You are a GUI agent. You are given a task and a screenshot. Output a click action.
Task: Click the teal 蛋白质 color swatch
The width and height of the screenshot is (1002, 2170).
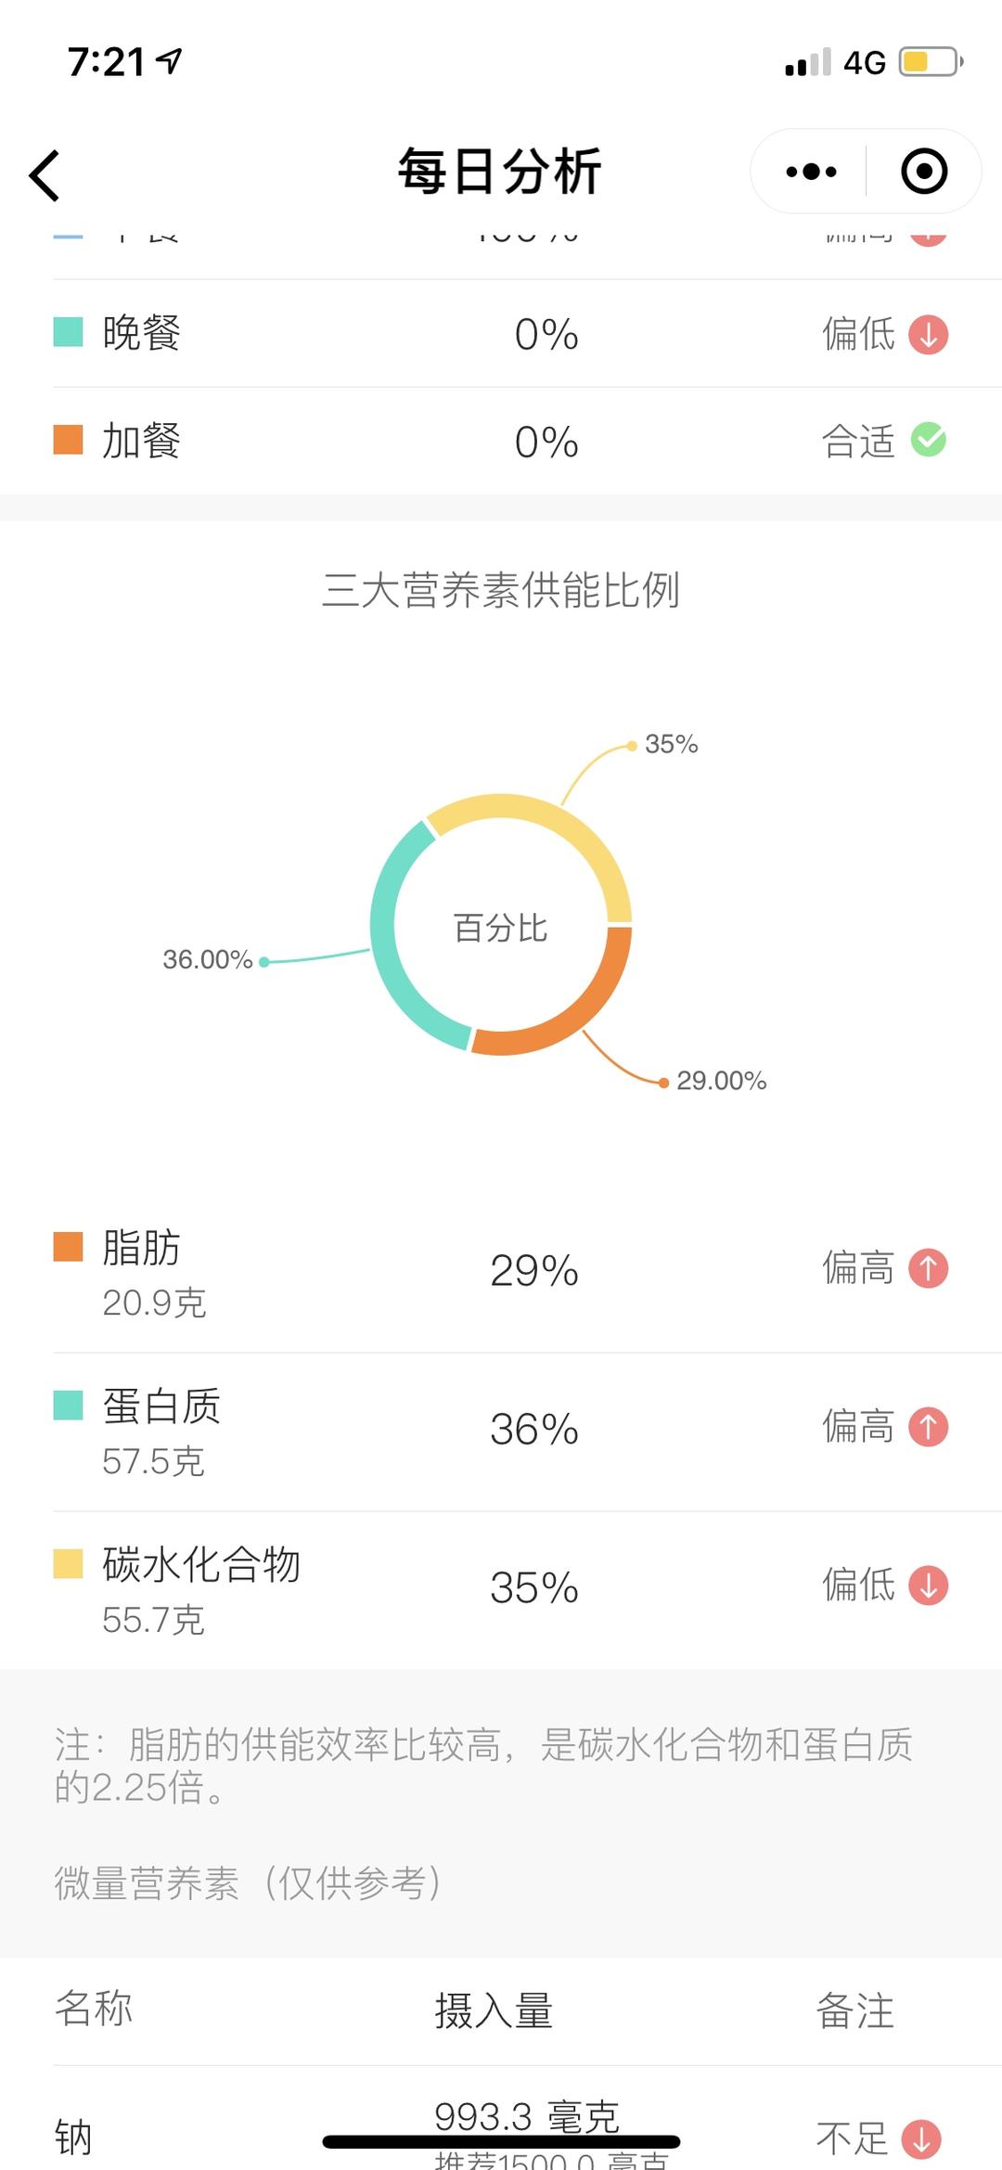click(x=69, y=1406)
